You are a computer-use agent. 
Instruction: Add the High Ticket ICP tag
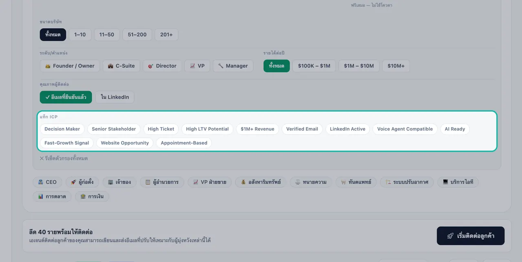161,129
